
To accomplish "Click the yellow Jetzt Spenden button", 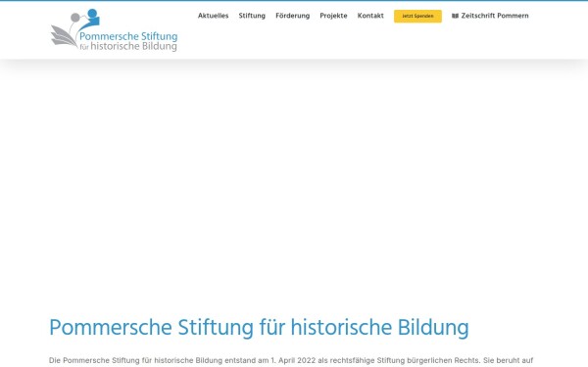I will click(x=417, y=16).
